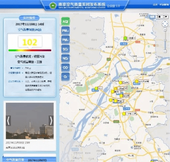Click the 浦口 station label box
Viewport: 170px width, 162px height.
[100, 88]
